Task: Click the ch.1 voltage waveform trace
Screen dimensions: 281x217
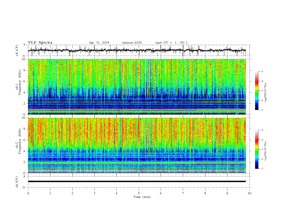Action: point(137,50)
